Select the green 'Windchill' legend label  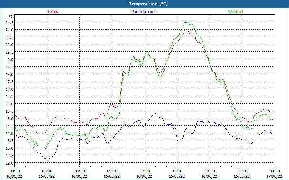(x=236, y=12)
